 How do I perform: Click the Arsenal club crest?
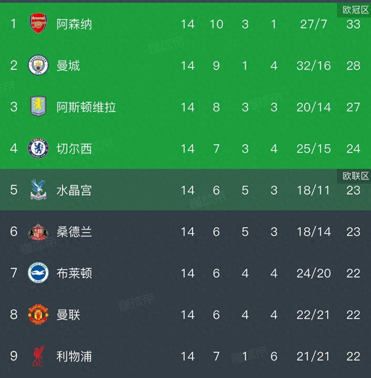[x=38, y=23]
